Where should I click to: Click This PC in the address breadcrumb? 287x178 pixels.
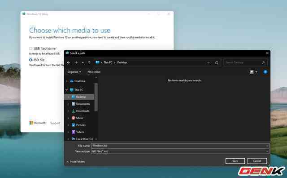(x=108, y=62)
